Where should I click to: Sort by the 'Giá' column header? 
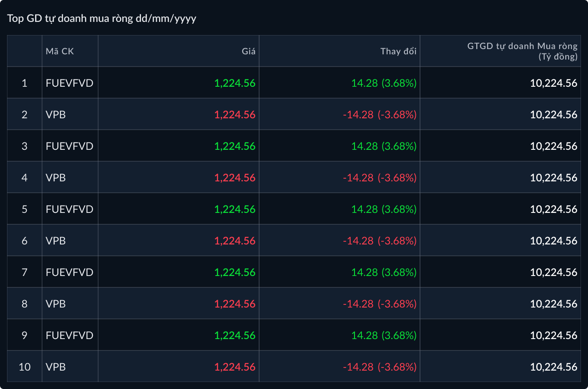[x=248, y=51]
